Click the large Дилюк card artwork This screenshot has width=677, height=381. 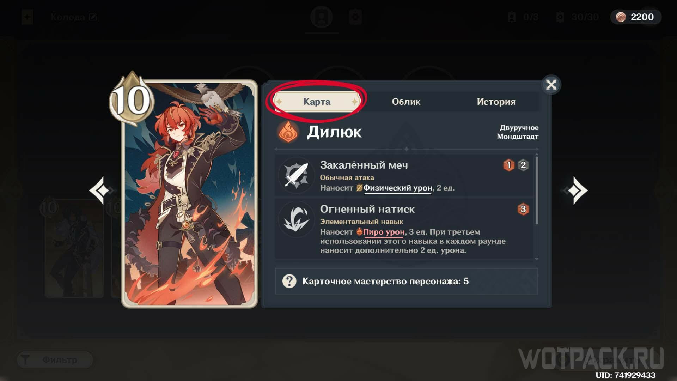click(189, 194)
